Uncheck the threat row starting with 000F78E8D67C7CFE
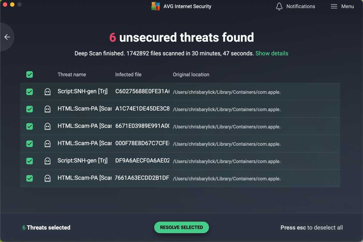This screenshot has height=242, width=363. click(x=29, y=144)
